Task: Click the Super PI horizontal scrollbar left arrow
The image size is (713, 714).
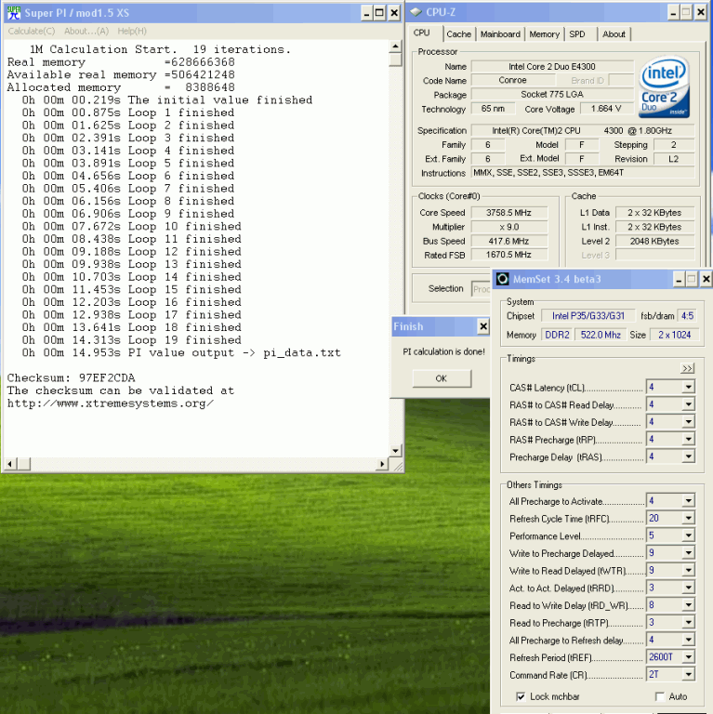Action: click(9, 464)
